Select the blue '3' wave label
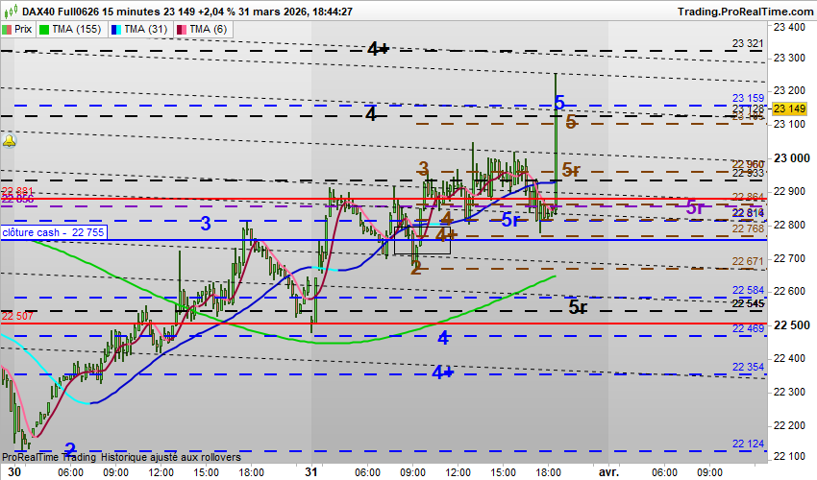Image resolution: width=817 pixels, height=480 pixels. point(206,224)
